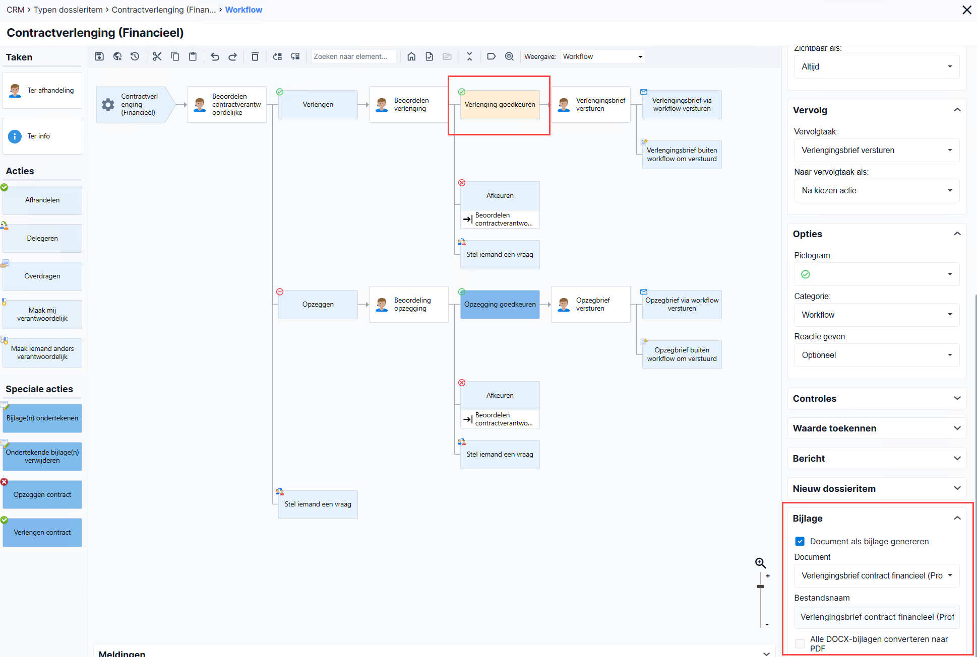Image resolution: width=977 pixels, height=657 pixels.
Task: Open the Vervolgtaak dropdown
Action: click(x=877, y=150)
